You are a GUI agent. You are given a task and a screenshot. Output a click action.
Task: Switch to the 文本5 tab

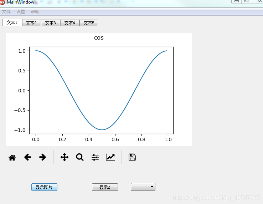(x=89, y=23)
